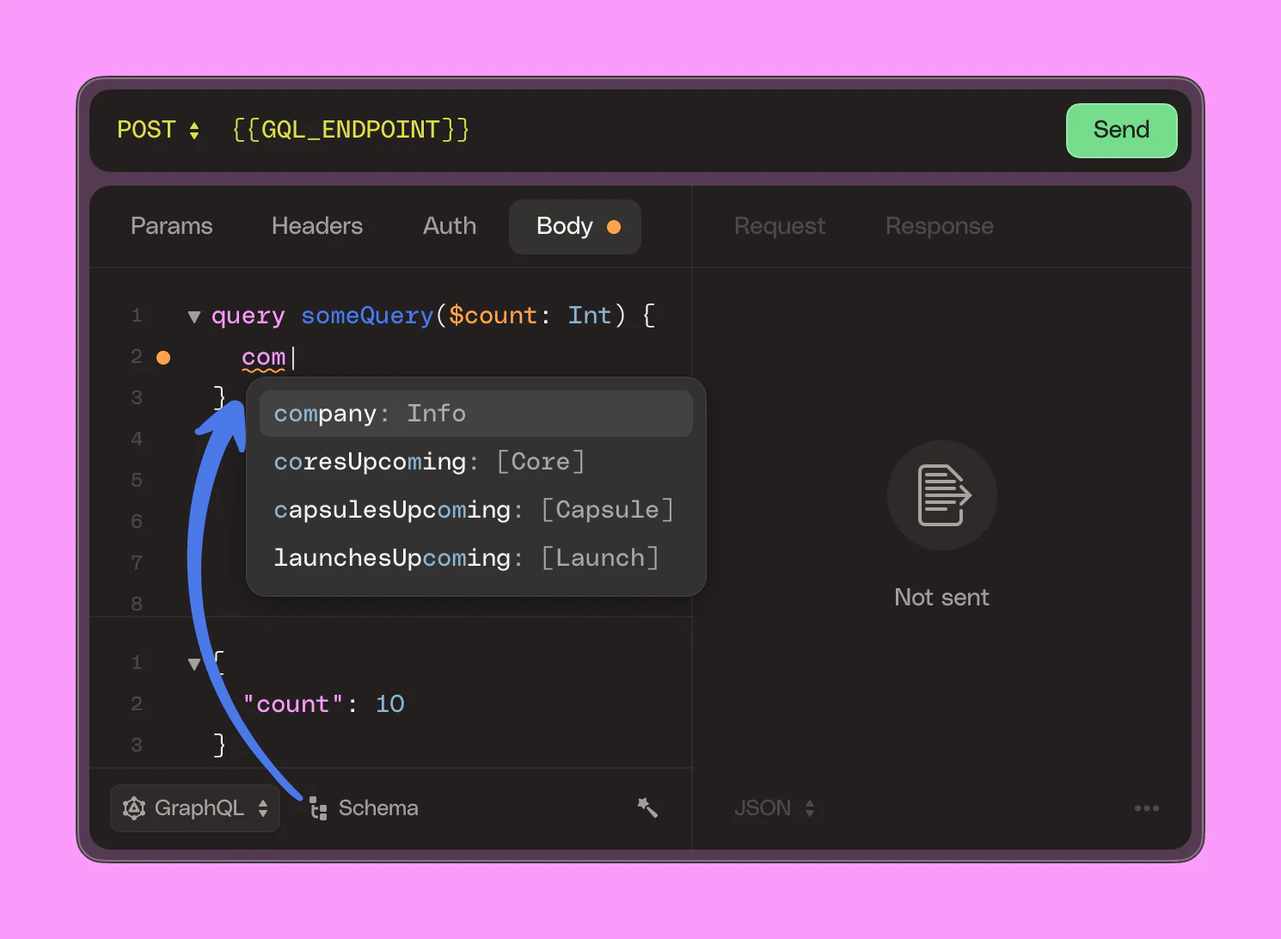Click the magic wand formatting icon
The height and width of the screenshot is (939, 1281).
click(x=647, y=807)
